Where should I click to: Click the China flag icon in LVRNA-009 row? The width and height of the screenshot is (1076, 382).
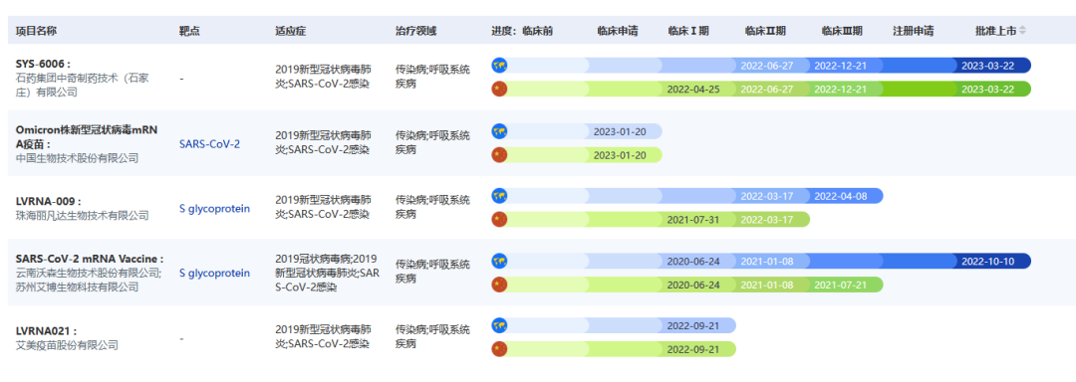click(x=499, y=219)
